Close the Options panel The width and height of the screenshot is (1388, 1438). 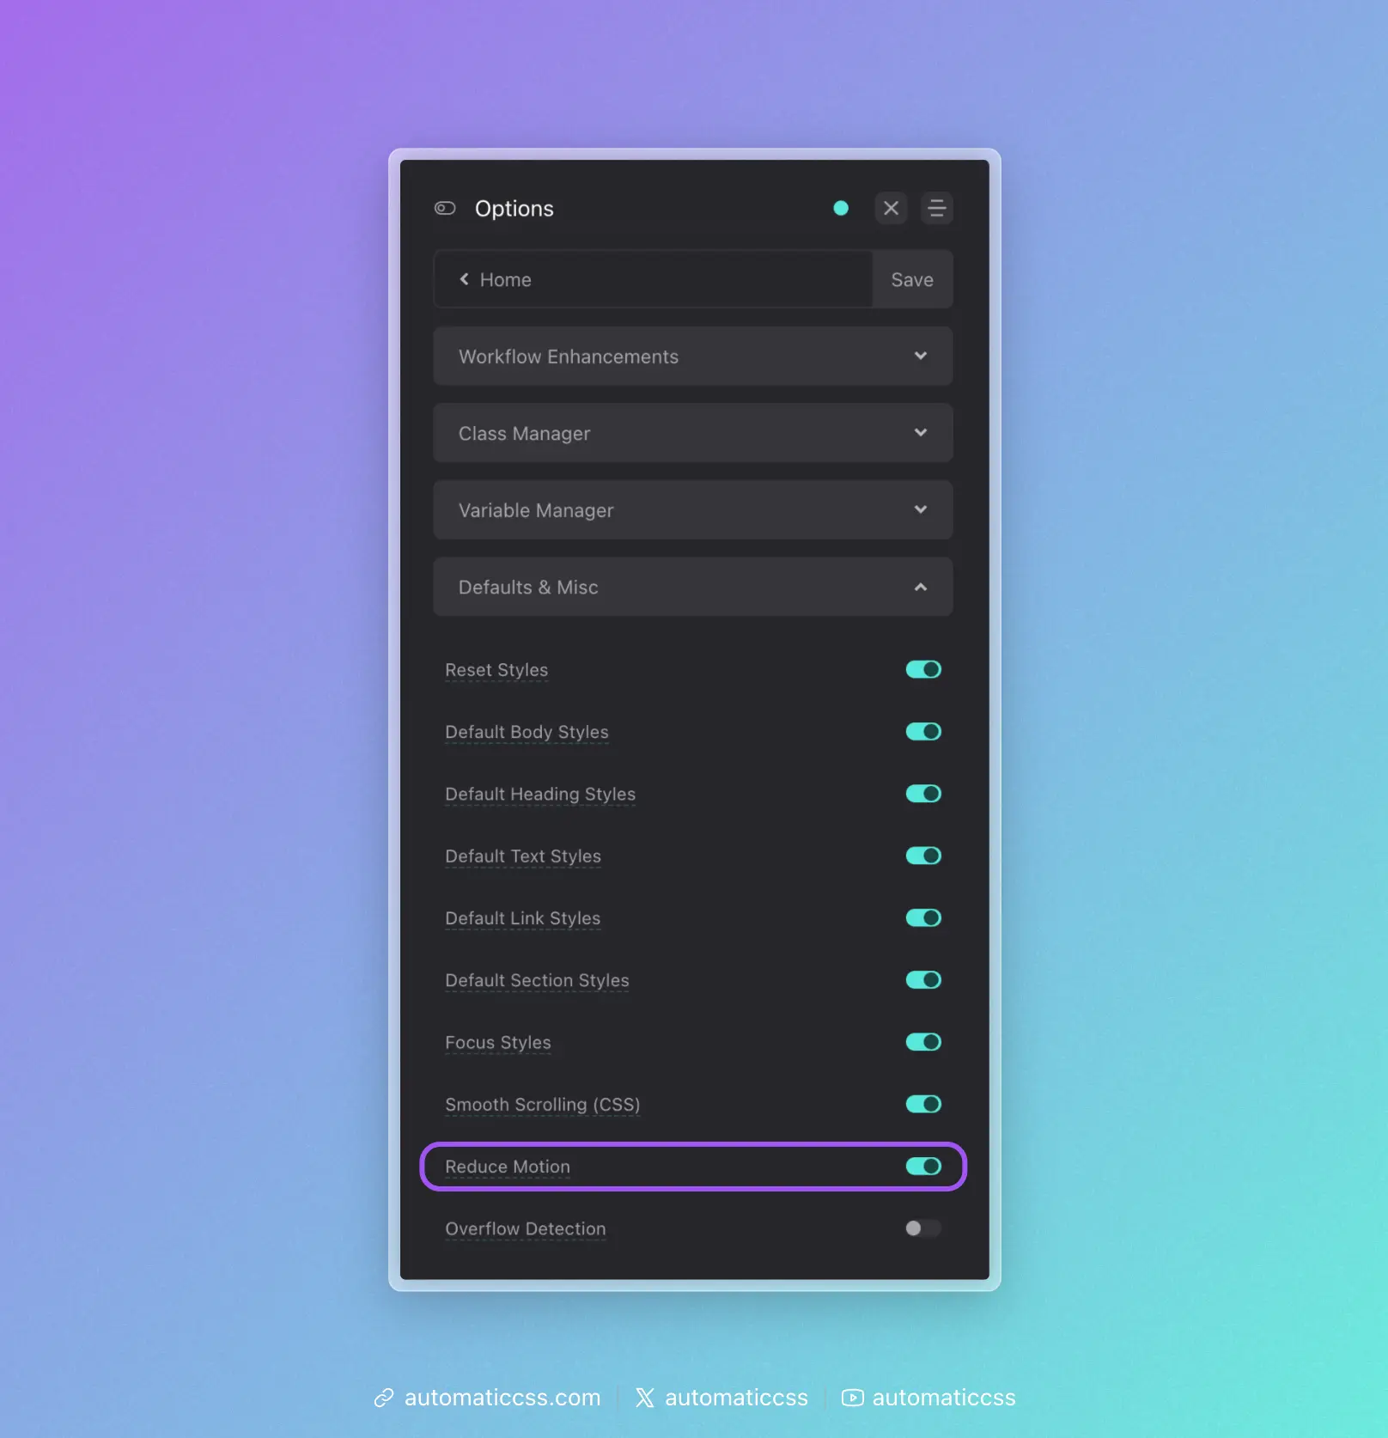[x=890, y=208]
